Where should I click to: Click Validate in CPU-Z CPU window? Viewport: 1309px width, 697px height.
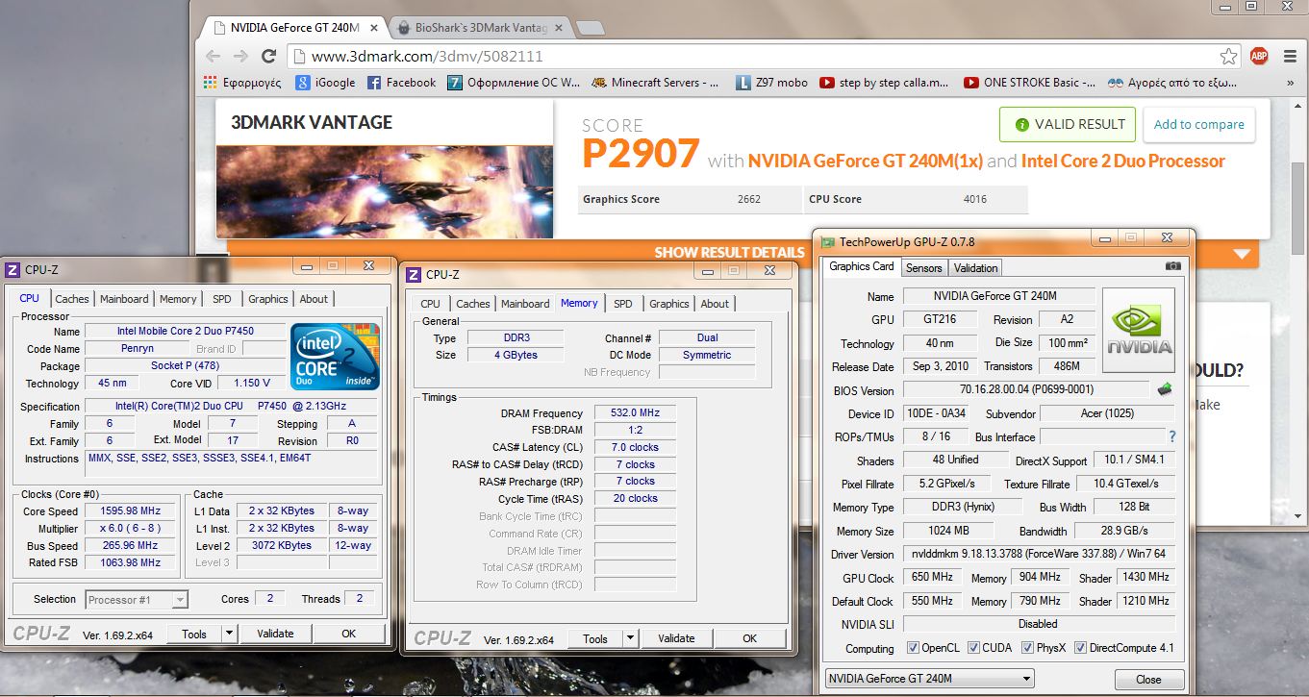tap(276, 634)
